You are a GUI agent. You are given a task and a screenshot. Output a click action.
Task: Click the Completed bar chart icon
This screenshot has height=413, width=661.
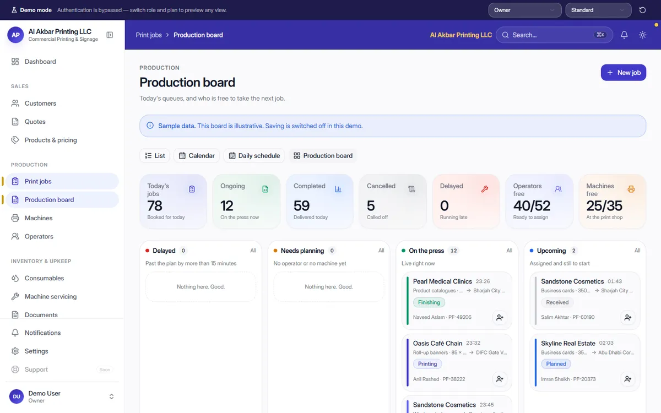[338, 189]
